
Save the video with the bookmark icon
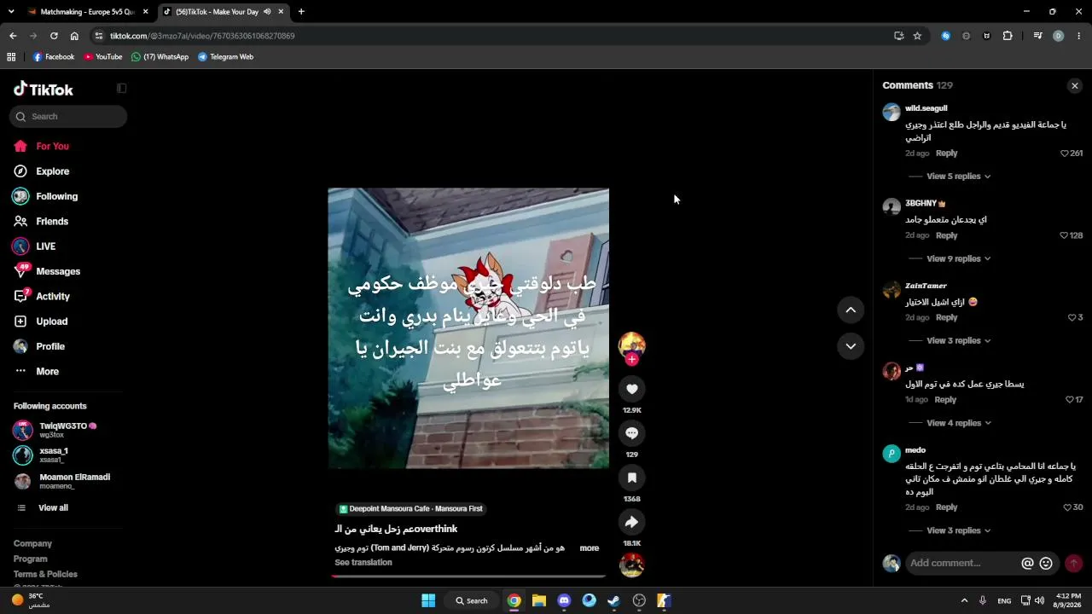631,478
